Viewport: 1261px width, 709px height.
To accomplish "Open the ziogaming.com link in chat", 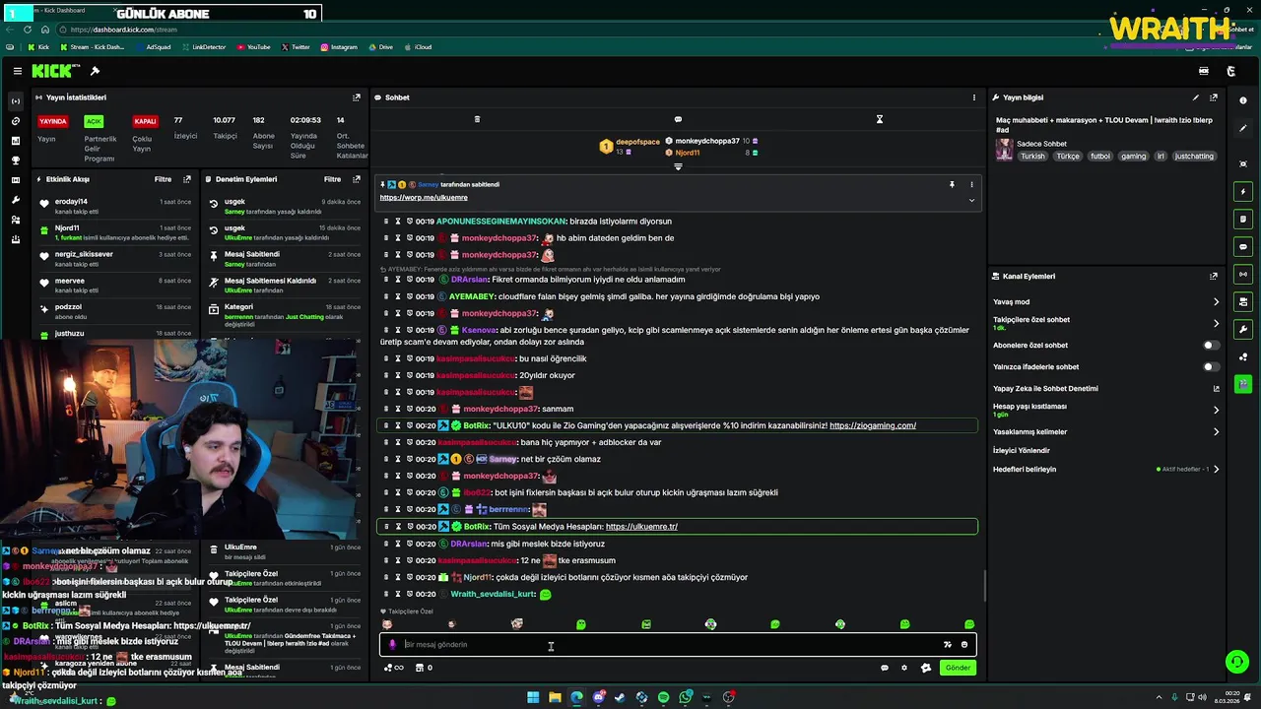I will pyautogui.click(x=873, y=425).
